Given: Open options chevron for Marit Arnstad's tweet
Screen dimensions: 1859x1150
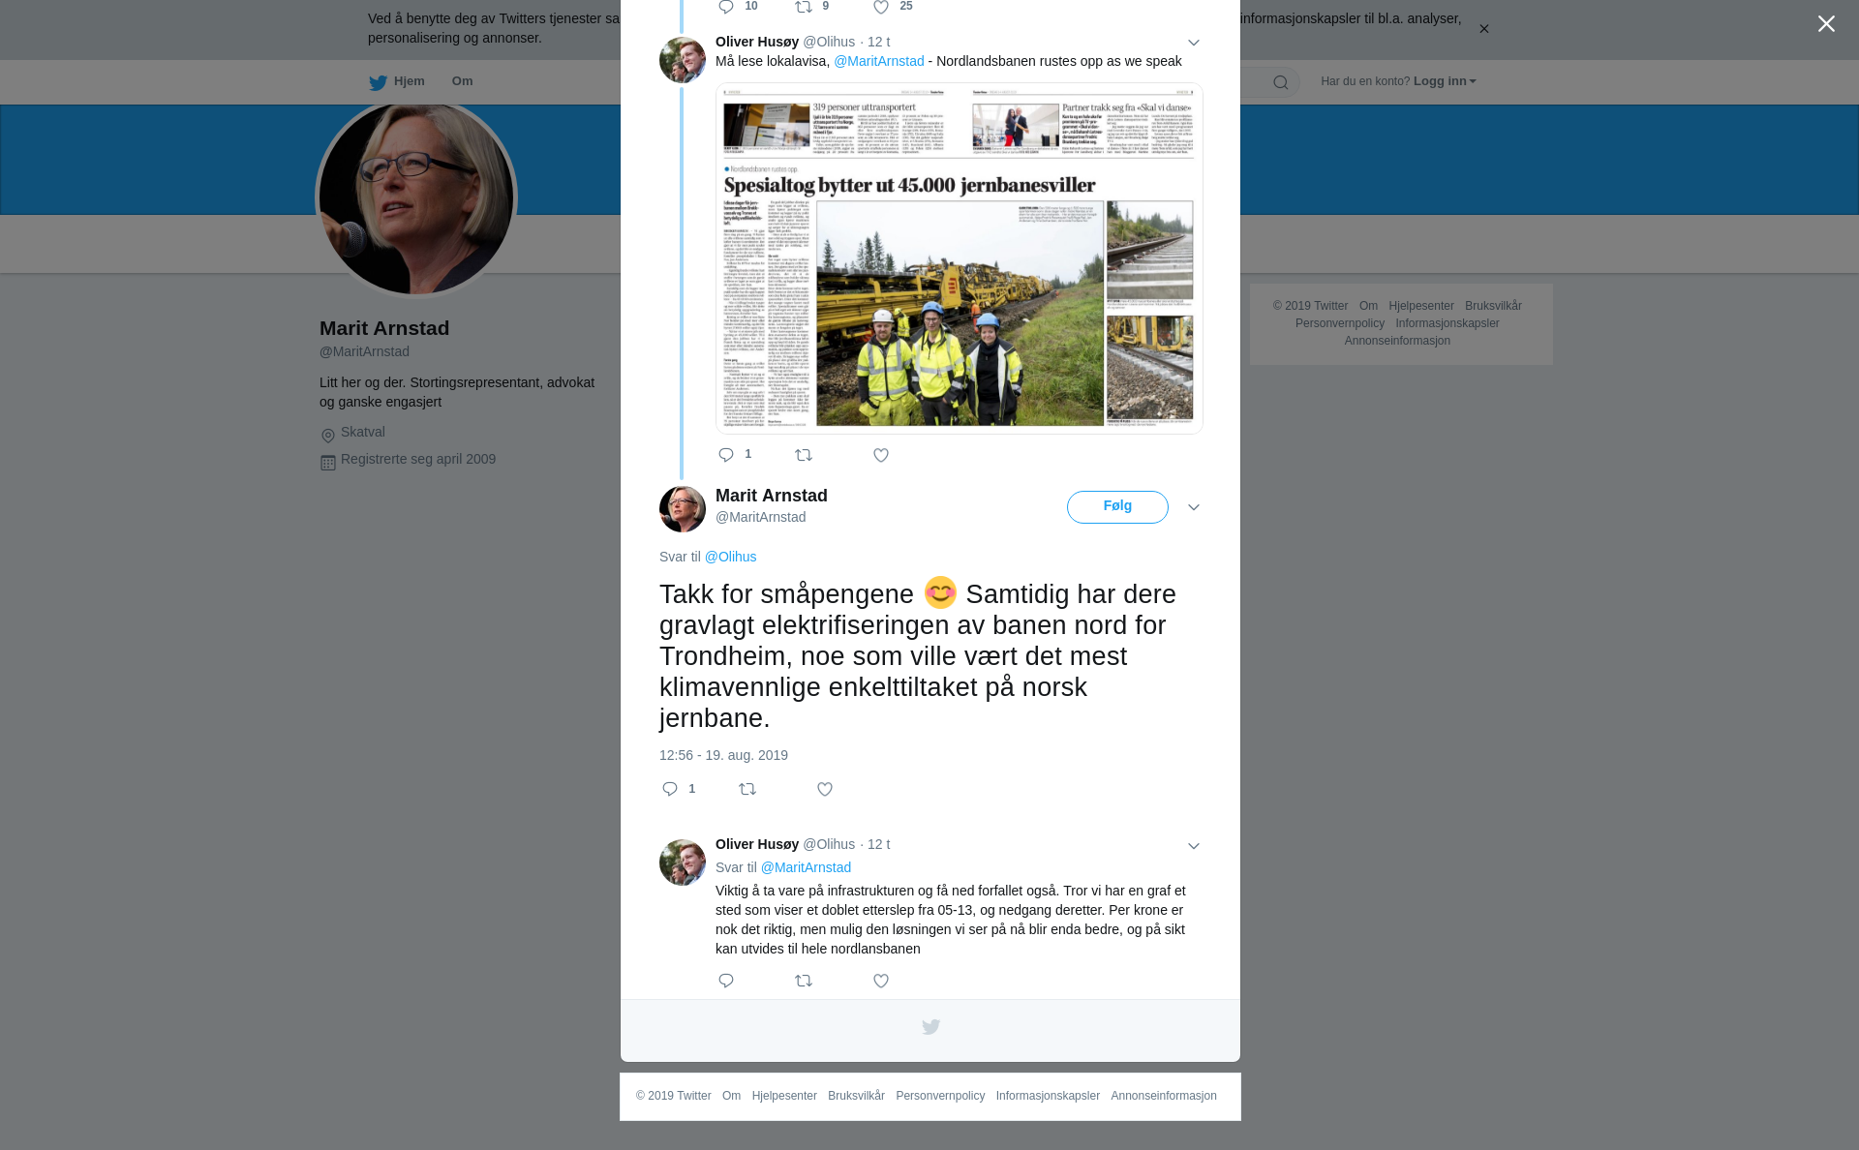Looking at the screenshot, I should 1194,507.
